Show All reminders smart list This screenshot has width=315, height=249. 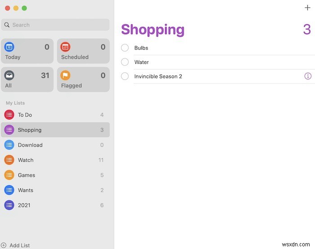27,80
